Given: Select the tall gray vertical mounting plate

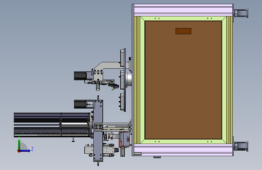Looking at the screenshot, I should 98,131.
